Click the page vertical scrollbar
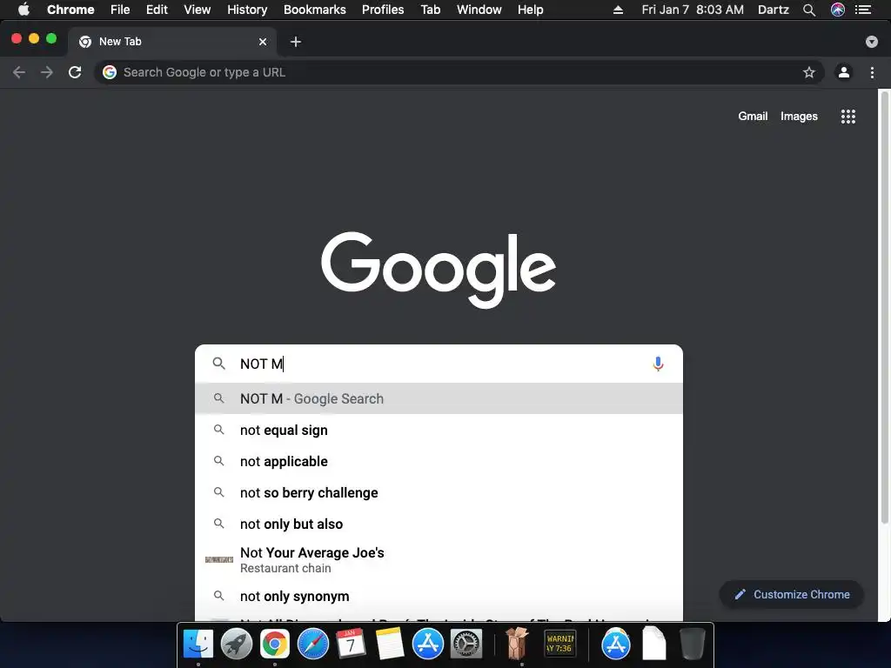The image size is (891, 668). tap(884, 307)
